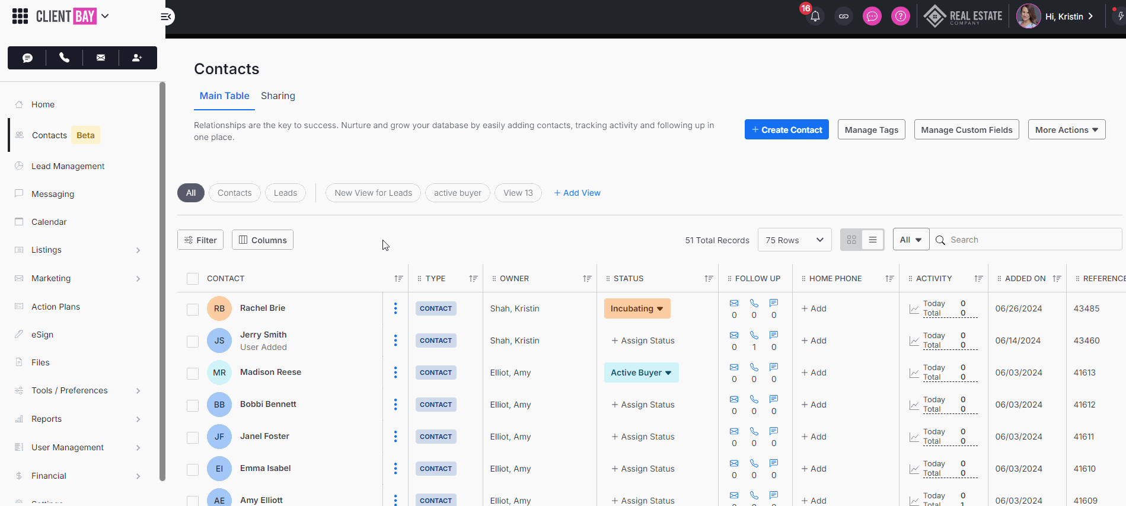The width and height of the screenshot is (1126, 506).
Task: Check the box for Madison Reese
Action: tap(193, 374)
